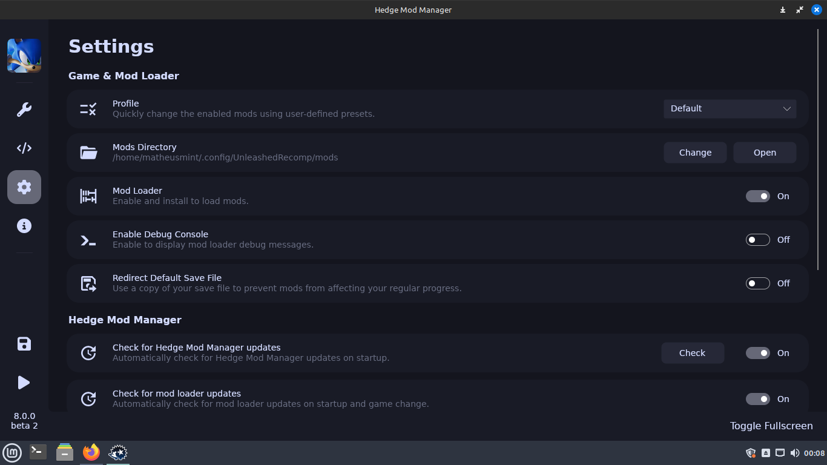Click the Mod Loader row icon
Image resolution: width=827 pixels, height=465 pixels.
tap(88, 196)
